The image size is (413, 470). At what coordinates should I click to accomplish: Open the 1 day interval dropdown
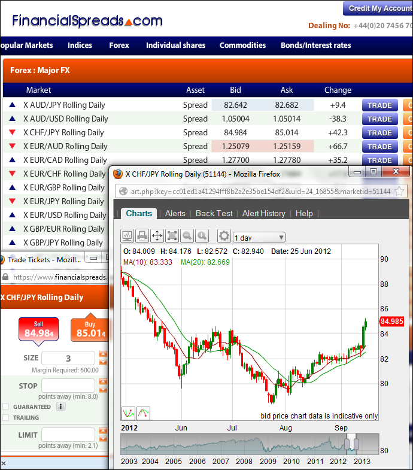pos(259,238)
